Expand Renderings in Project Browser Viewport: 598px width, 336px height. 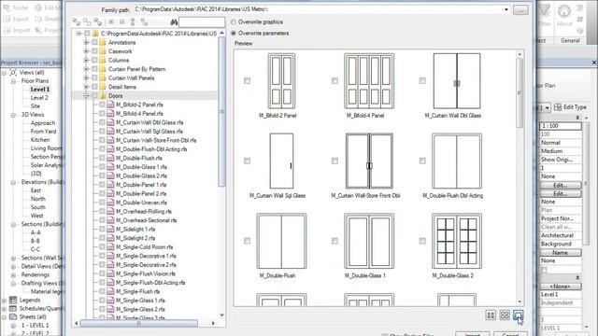pos(13,274)
